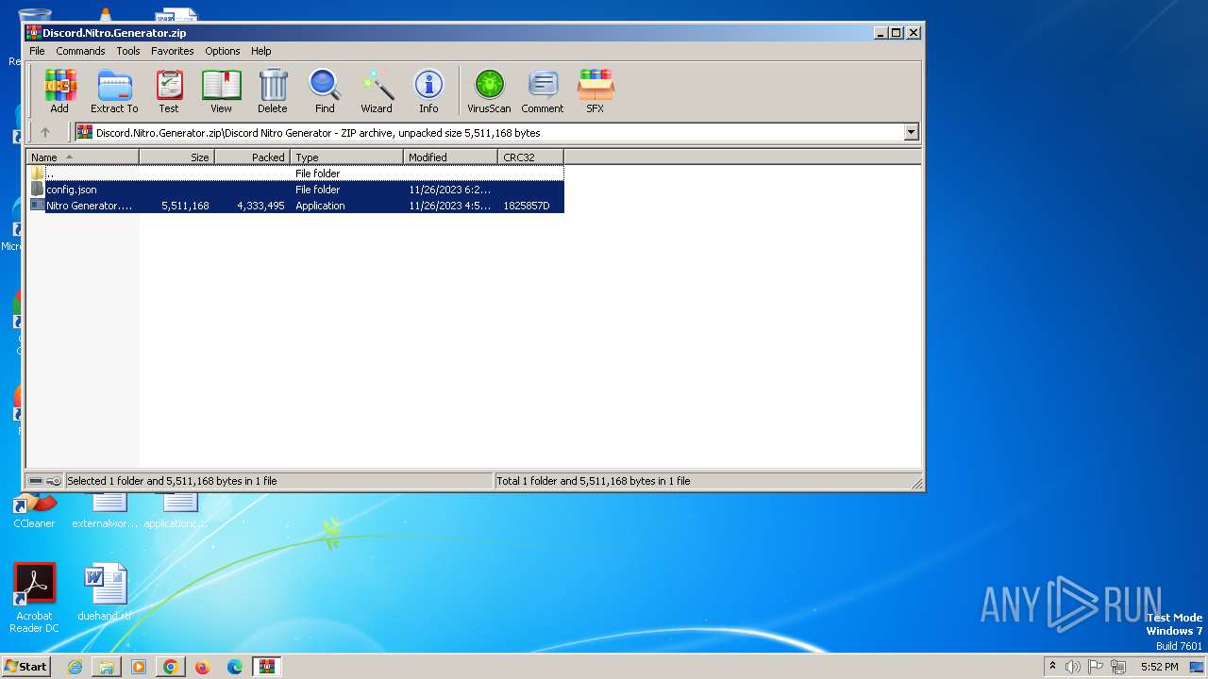
Task: Click the selection status bar text
Action: pyautogui.click(x=172, y=481)
